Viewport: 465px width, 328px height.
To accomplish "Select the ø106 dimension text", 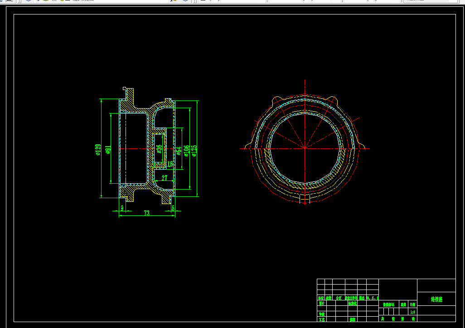I will (186, 151).
